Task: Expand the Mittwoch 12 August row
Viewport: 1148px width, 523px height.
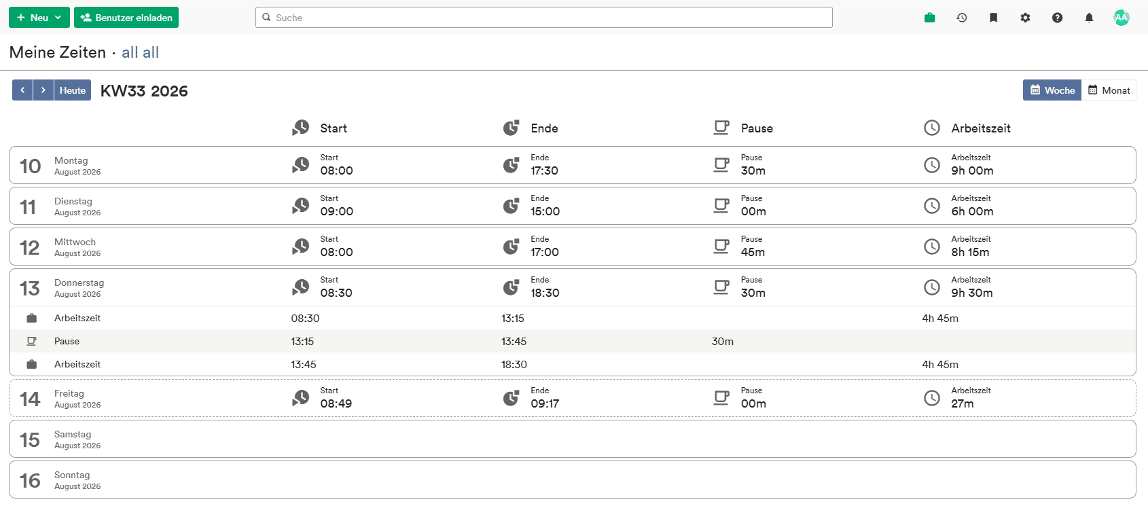Action: click(573, 247)
